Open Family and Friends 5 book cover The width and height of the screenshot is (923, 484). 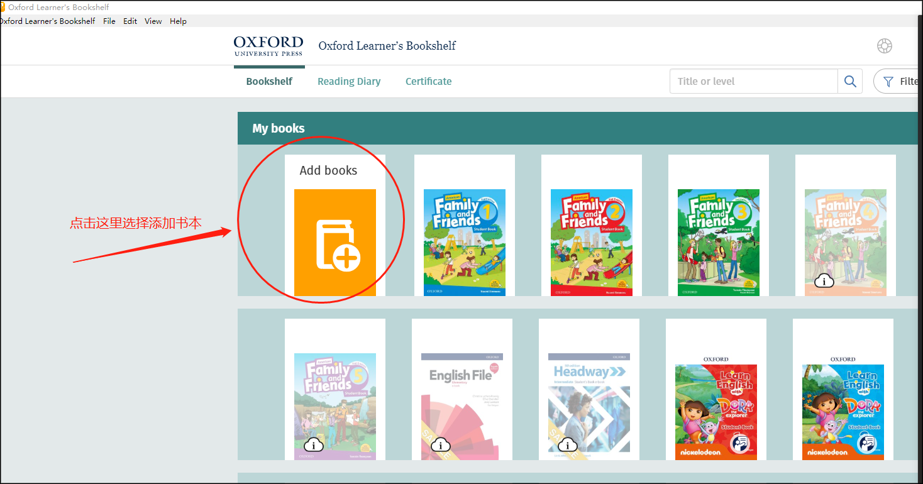tap(335, 407)
